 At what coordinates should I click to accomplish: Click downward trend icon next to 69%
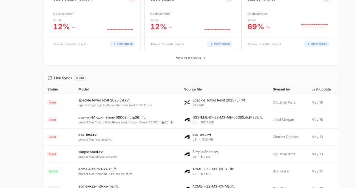tap(268, 27)
